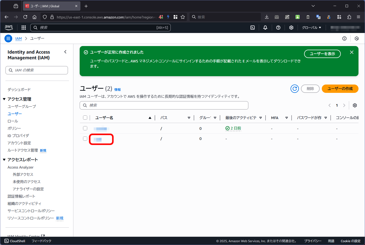The width and height of the screenshot is (365, 245).
Task: Open 未使用のアクセス in sidebar
Action: (x=27, y=182)
